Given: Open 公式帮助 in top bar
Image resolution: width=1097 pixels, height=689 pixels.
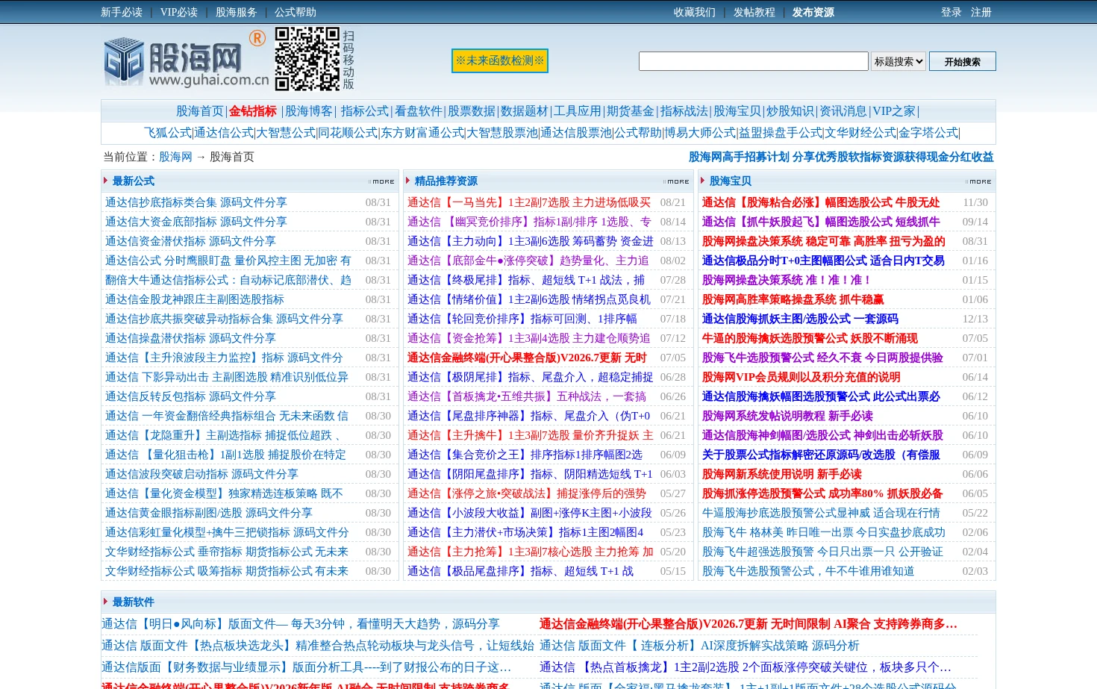Looking at the screenshot, I should (296, 12).
